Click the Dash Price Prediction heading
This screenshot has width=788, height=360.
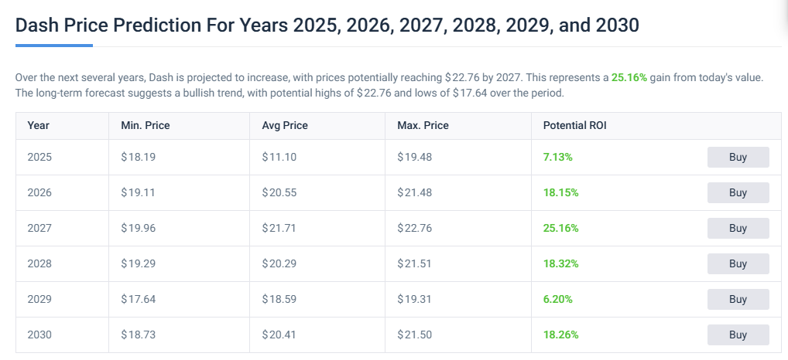pos(327,25)
